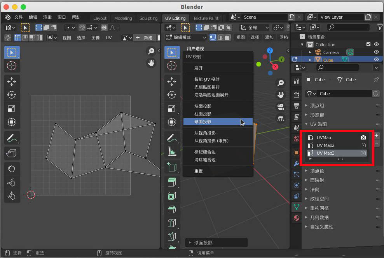Expand the 顶点色 panel

point(306,171)
